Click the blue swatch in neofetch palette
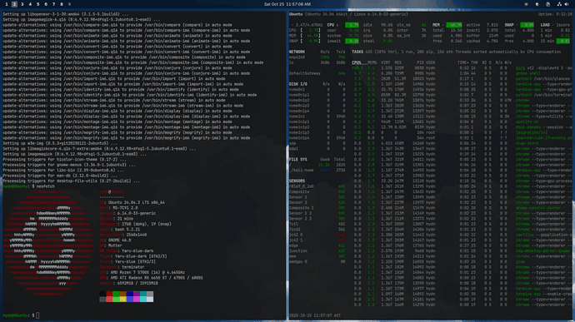The height and width of the screenshot is (322, 575). [130, 294]
